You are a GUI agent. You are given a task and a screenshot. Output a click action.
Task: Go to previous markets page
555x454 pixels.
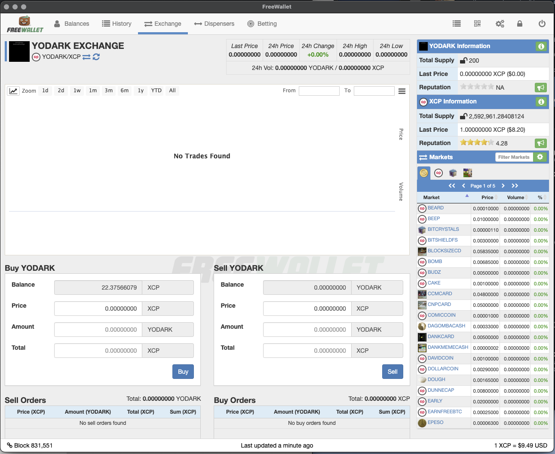[463, 186]
